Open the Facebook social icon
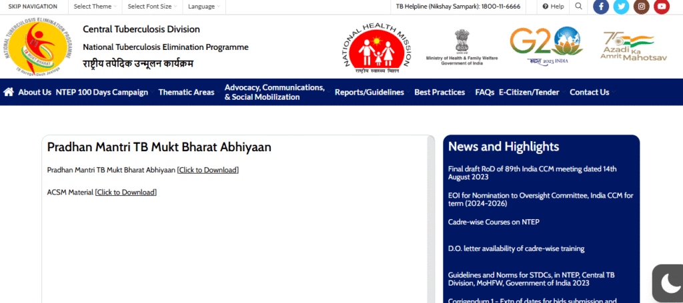This screenshot has width=683, height=303. point(601,7)
